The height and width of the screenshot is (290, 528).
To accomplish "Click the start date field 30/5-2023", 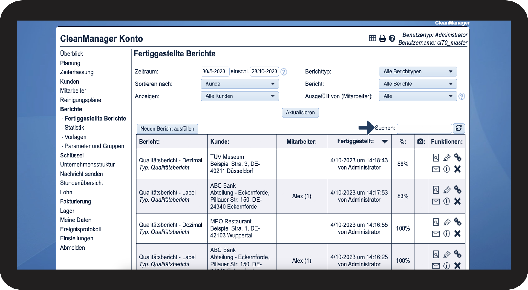I will 215,72.
